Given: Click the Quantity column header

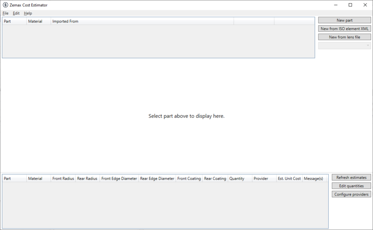Looking at the screenshot, I should tap(240, 178).
